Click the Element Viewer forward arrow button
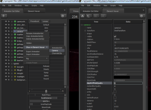This screenshot has width=151, height=110. coord(103,16)
